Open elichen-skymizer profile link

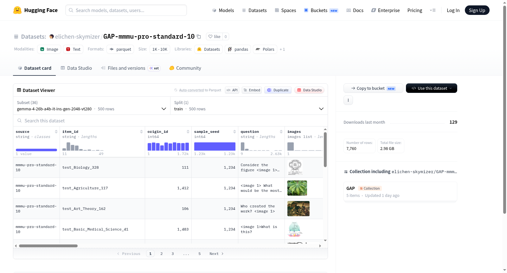77,36
